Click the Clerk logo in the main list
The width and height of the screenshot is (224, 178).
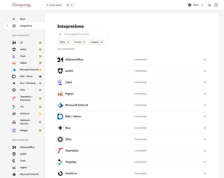(x=60, y=82)
